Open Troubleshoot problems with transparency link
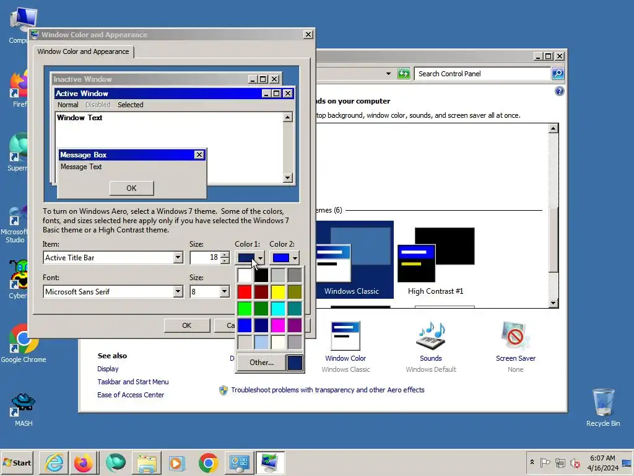 pos(328,390)
